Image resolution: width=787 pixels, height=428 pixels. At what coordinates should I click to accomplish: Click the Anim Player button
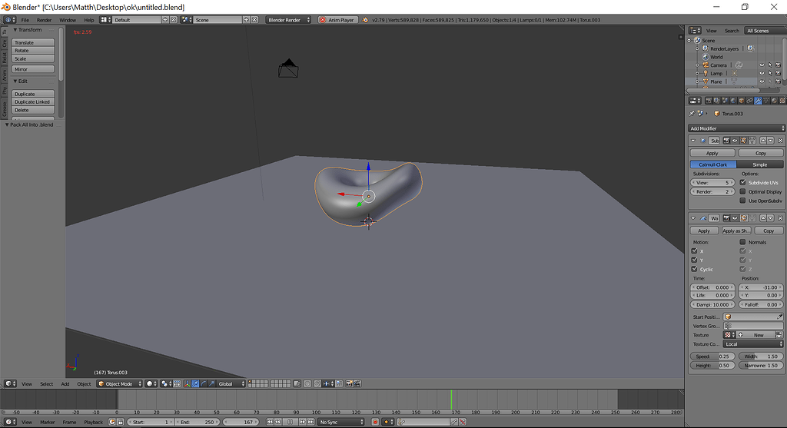337,20
